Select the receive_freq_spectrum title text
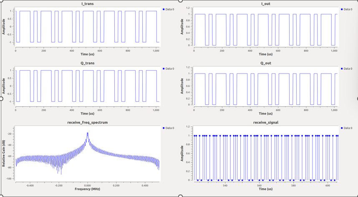Viewport: 358px width, 197px height. coord(87,122)
